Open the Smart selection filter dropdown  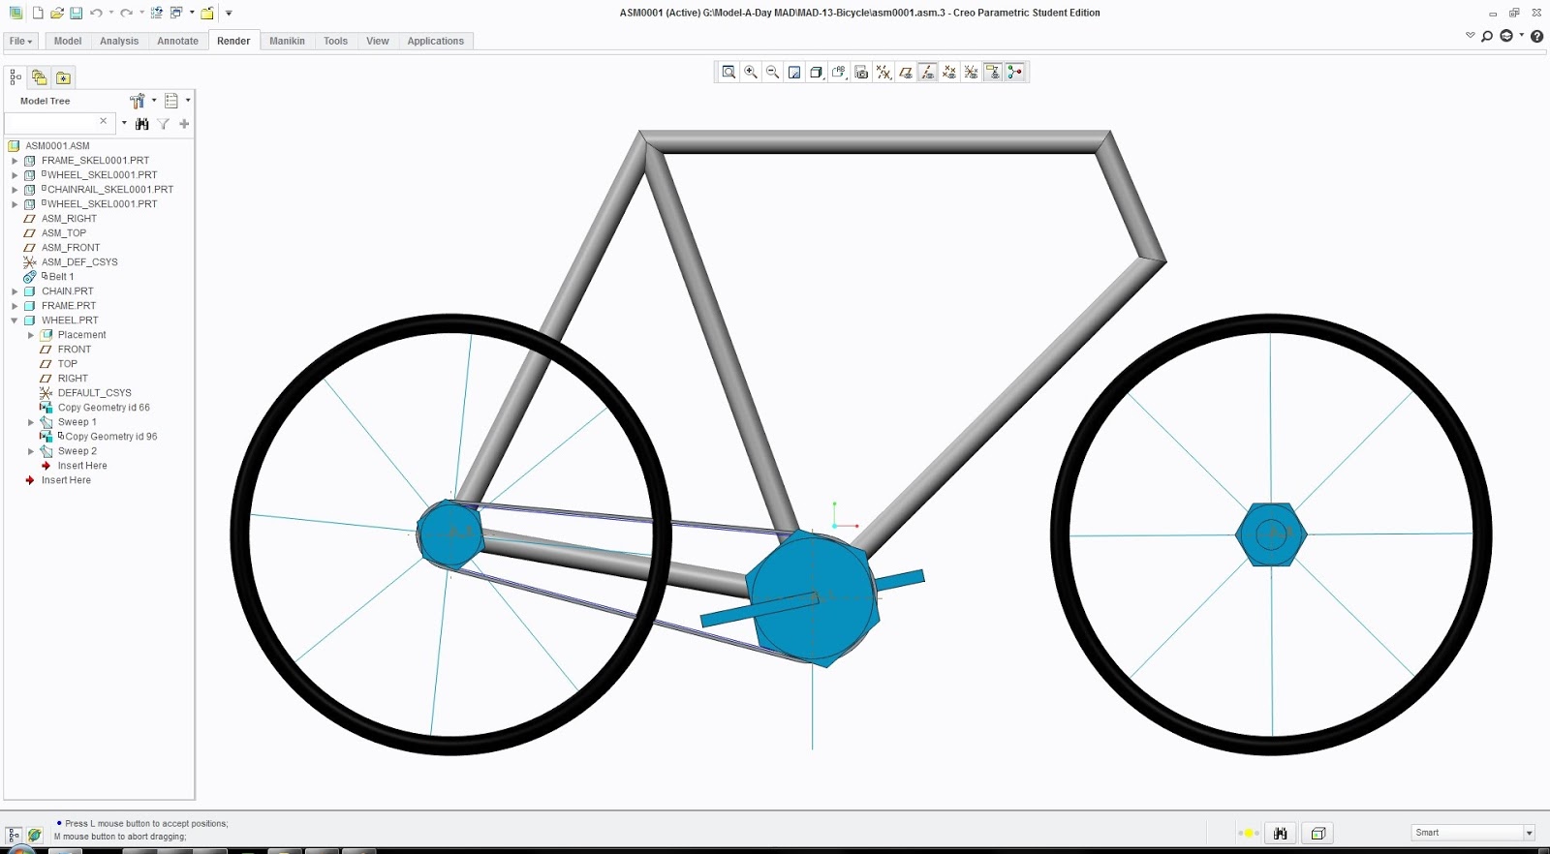tap(1530, 833)
